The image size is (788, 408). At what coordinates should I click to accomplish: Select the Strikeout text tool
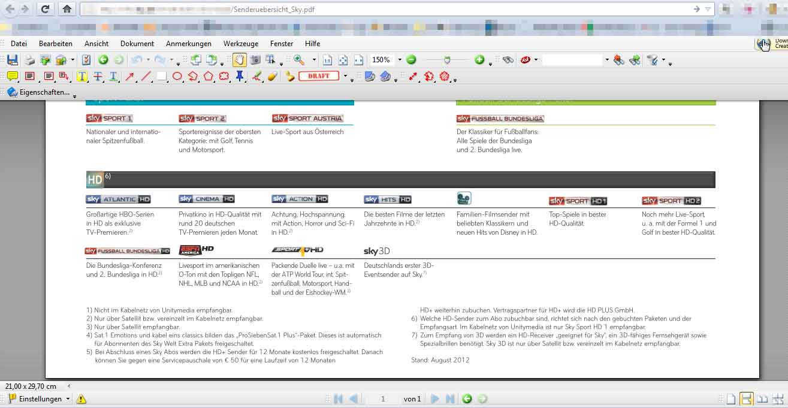tap(98, 76)
